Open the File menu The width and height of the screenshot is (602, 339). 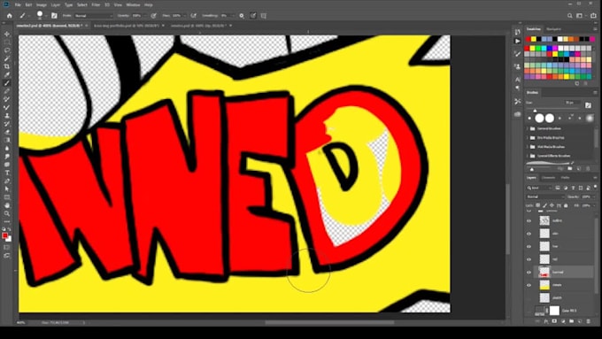coord(18,5)
